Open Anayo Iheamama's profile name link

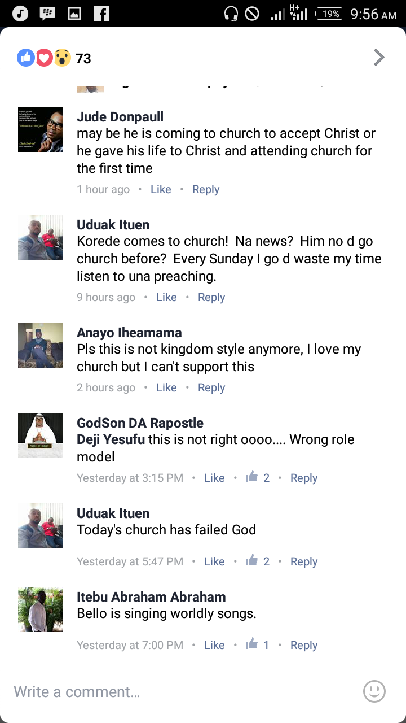pyautogui.click(x=129, y=333)
